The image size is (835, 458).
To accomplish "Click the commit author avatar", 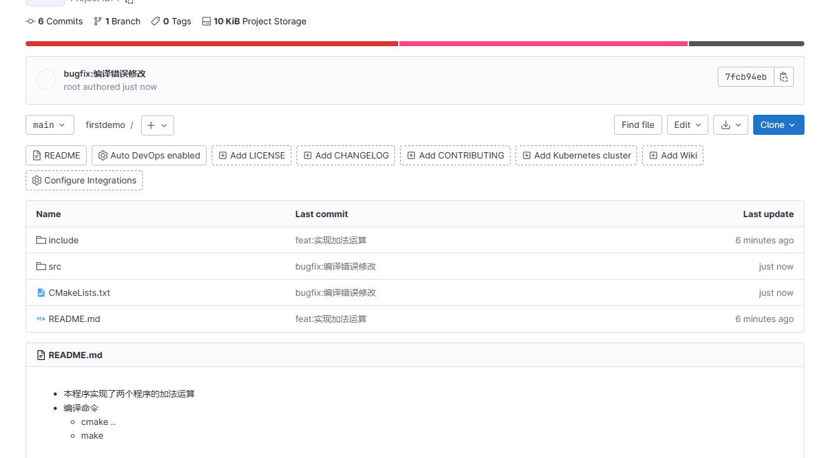I will 46,80.
